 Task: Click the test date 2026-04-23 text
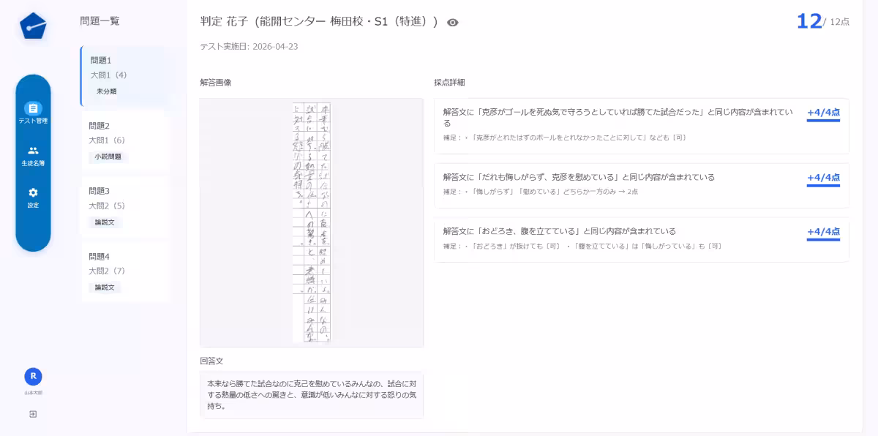click(x=249, y=46)
